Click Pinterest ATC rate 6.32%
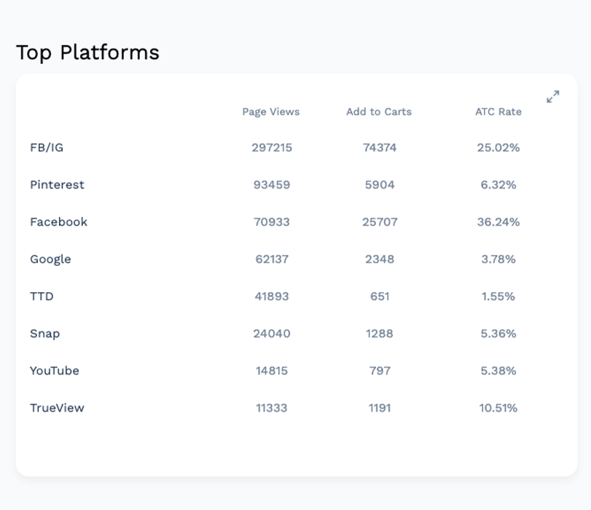 point(498,185)
